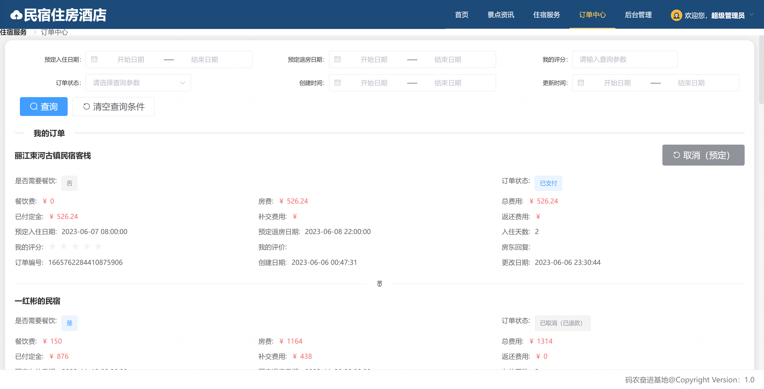Click the page vertical scrollbar
This screenshot has width=764, height=389.
coord(761,70)
